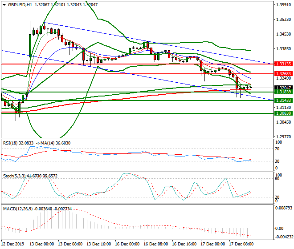
Task: Click the -0.004232 MACD scale value
Action: [283, 237]
